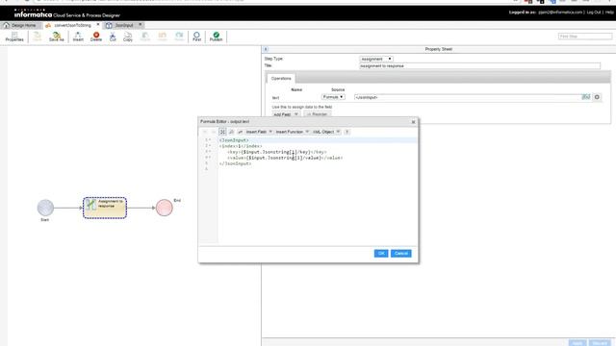Open the Step Type dropdown
This screenshot has width=616, height=346.
tap(376, 59)
